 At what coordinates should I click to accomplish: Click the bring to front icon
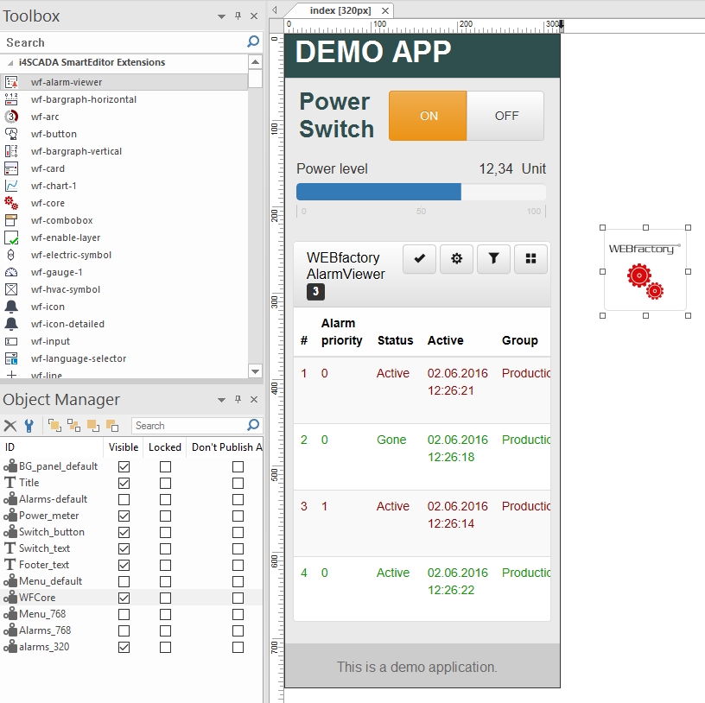point(54,425)
